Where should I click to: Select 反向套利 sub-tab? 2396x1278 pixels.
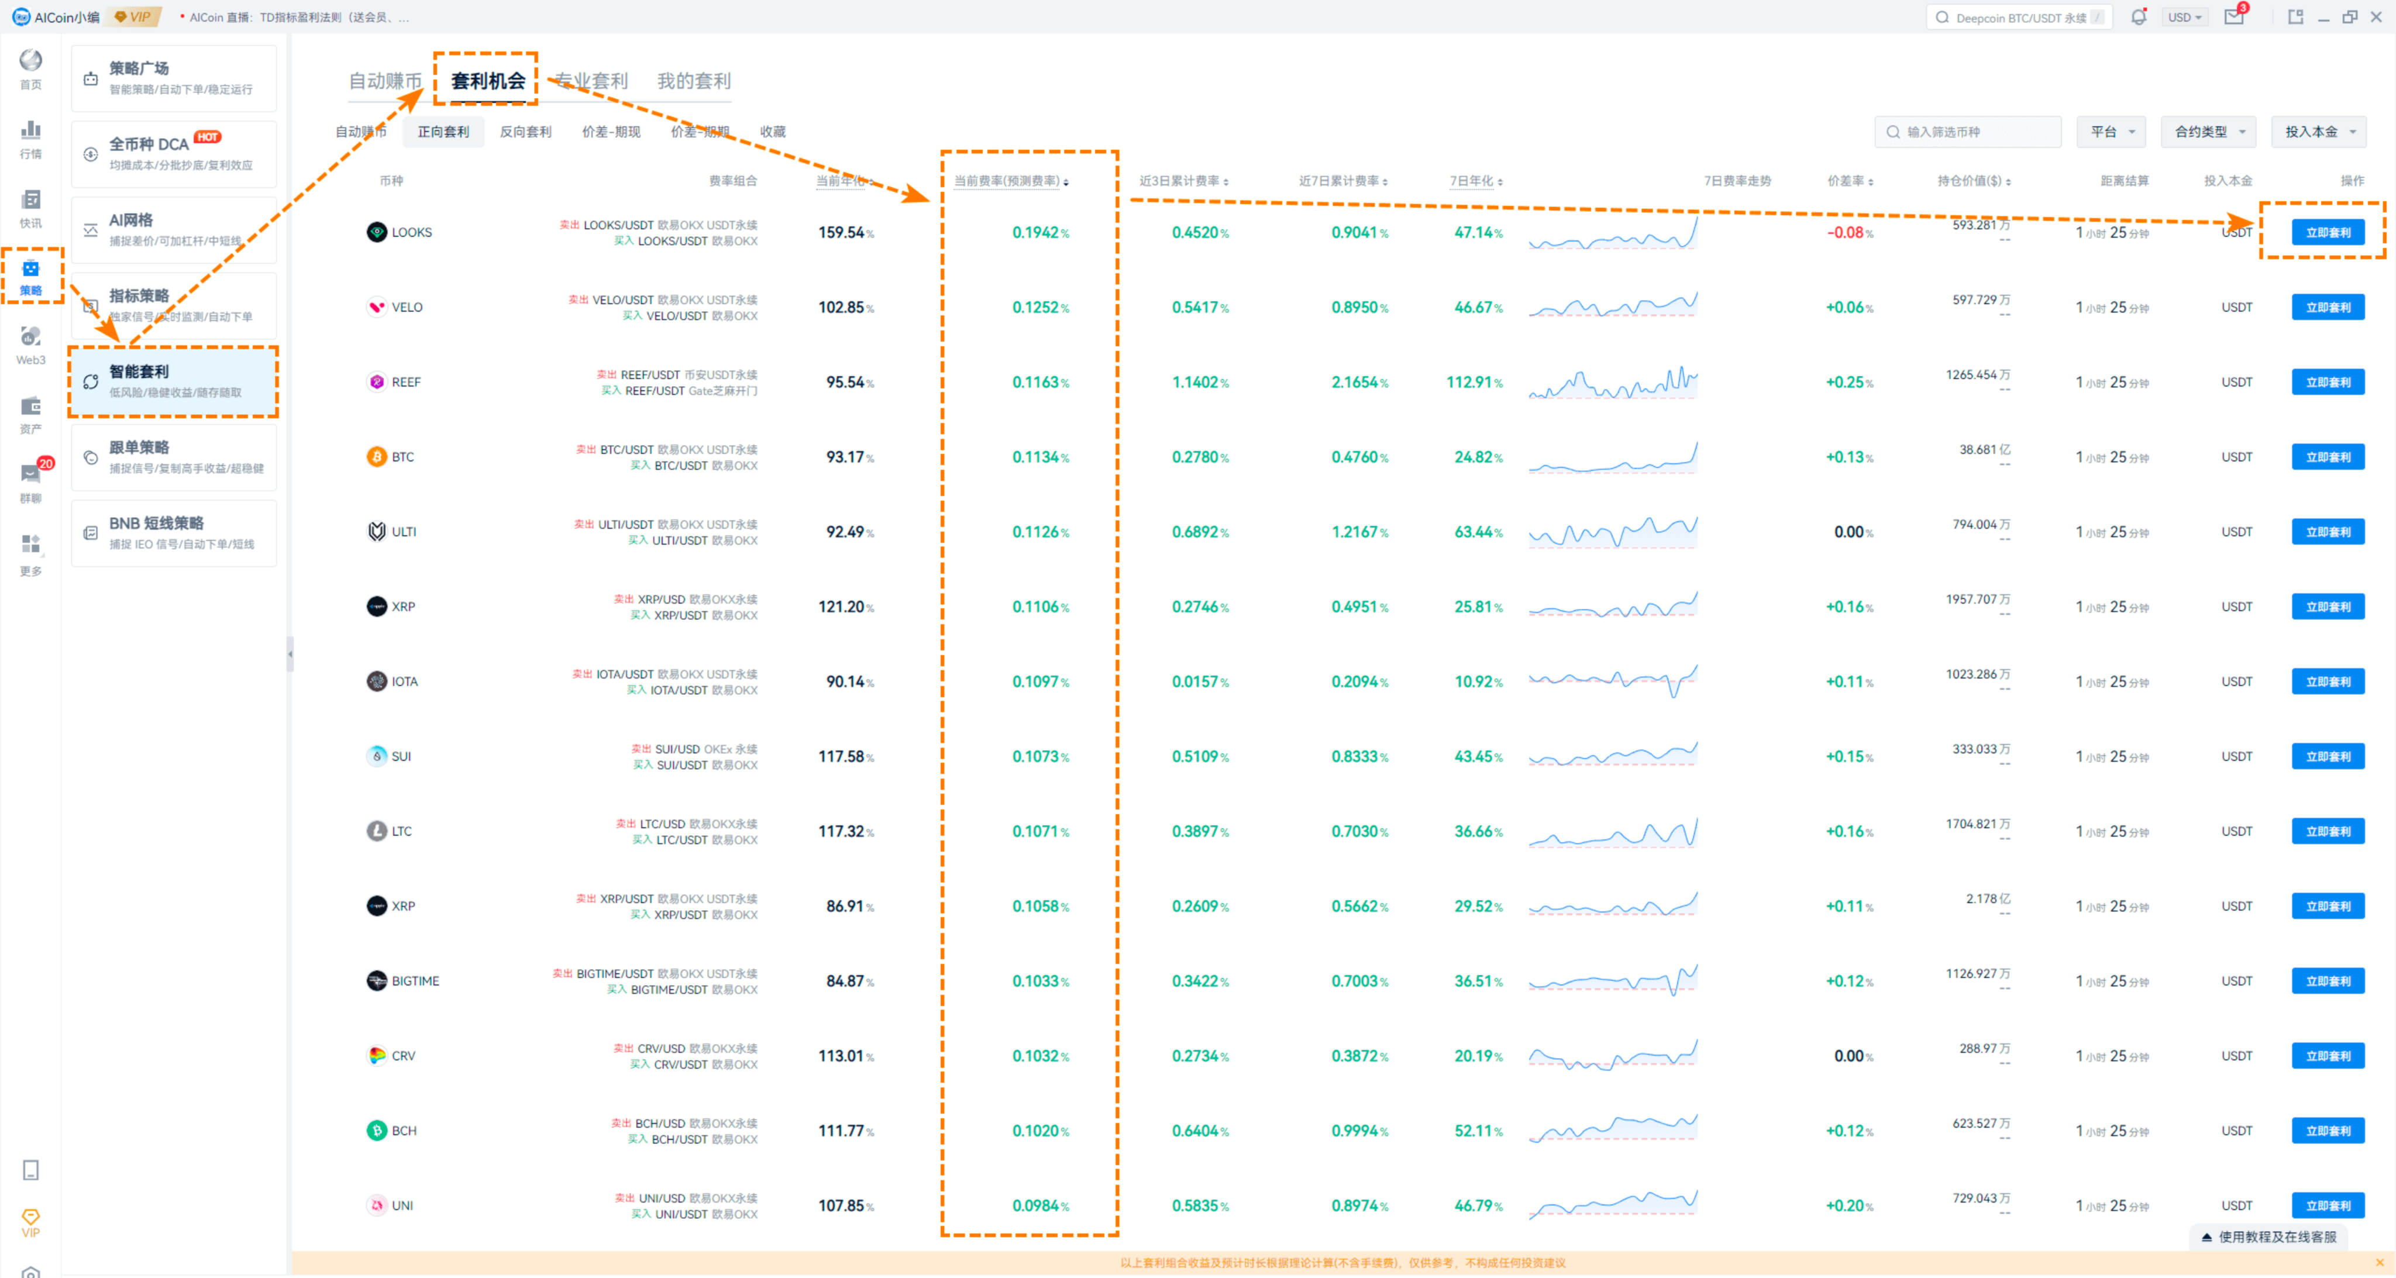pyautogui.click(x=525, y=132)
